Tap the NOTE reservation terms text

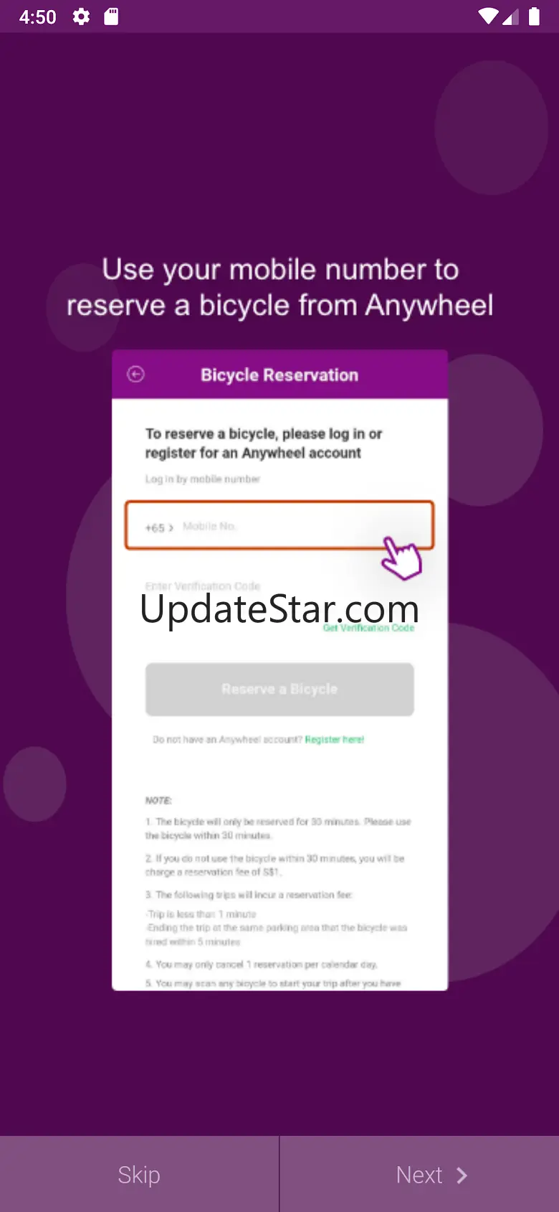278,891
